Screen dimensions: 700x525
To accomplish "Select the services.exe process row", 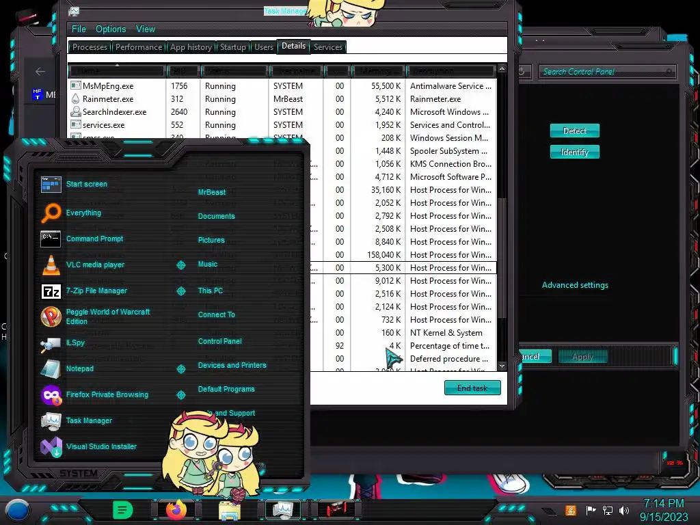I will tap(282, 124).
